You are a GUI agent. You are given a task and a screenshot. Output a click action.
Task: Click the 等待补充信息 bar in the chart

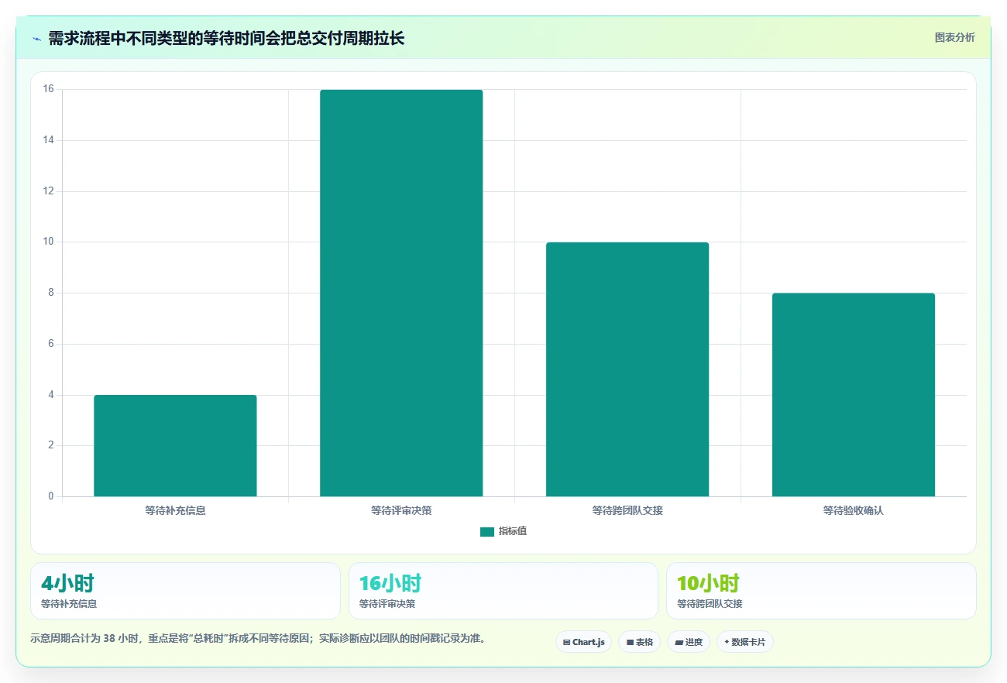click(175, 445)
